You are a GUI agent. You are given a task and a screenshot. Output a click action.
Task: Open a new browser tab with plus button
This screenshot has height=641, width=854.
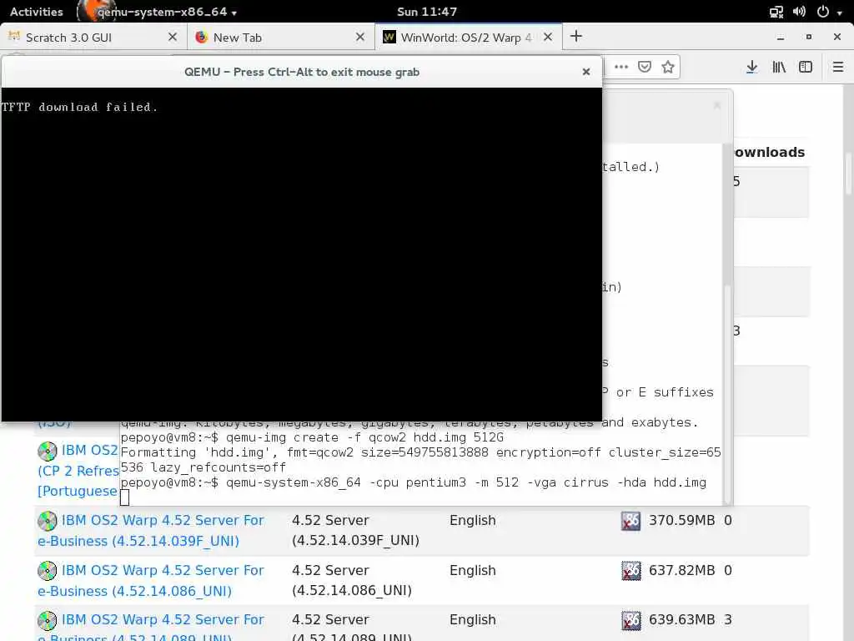pyautogui.click(x=575, y=36)
